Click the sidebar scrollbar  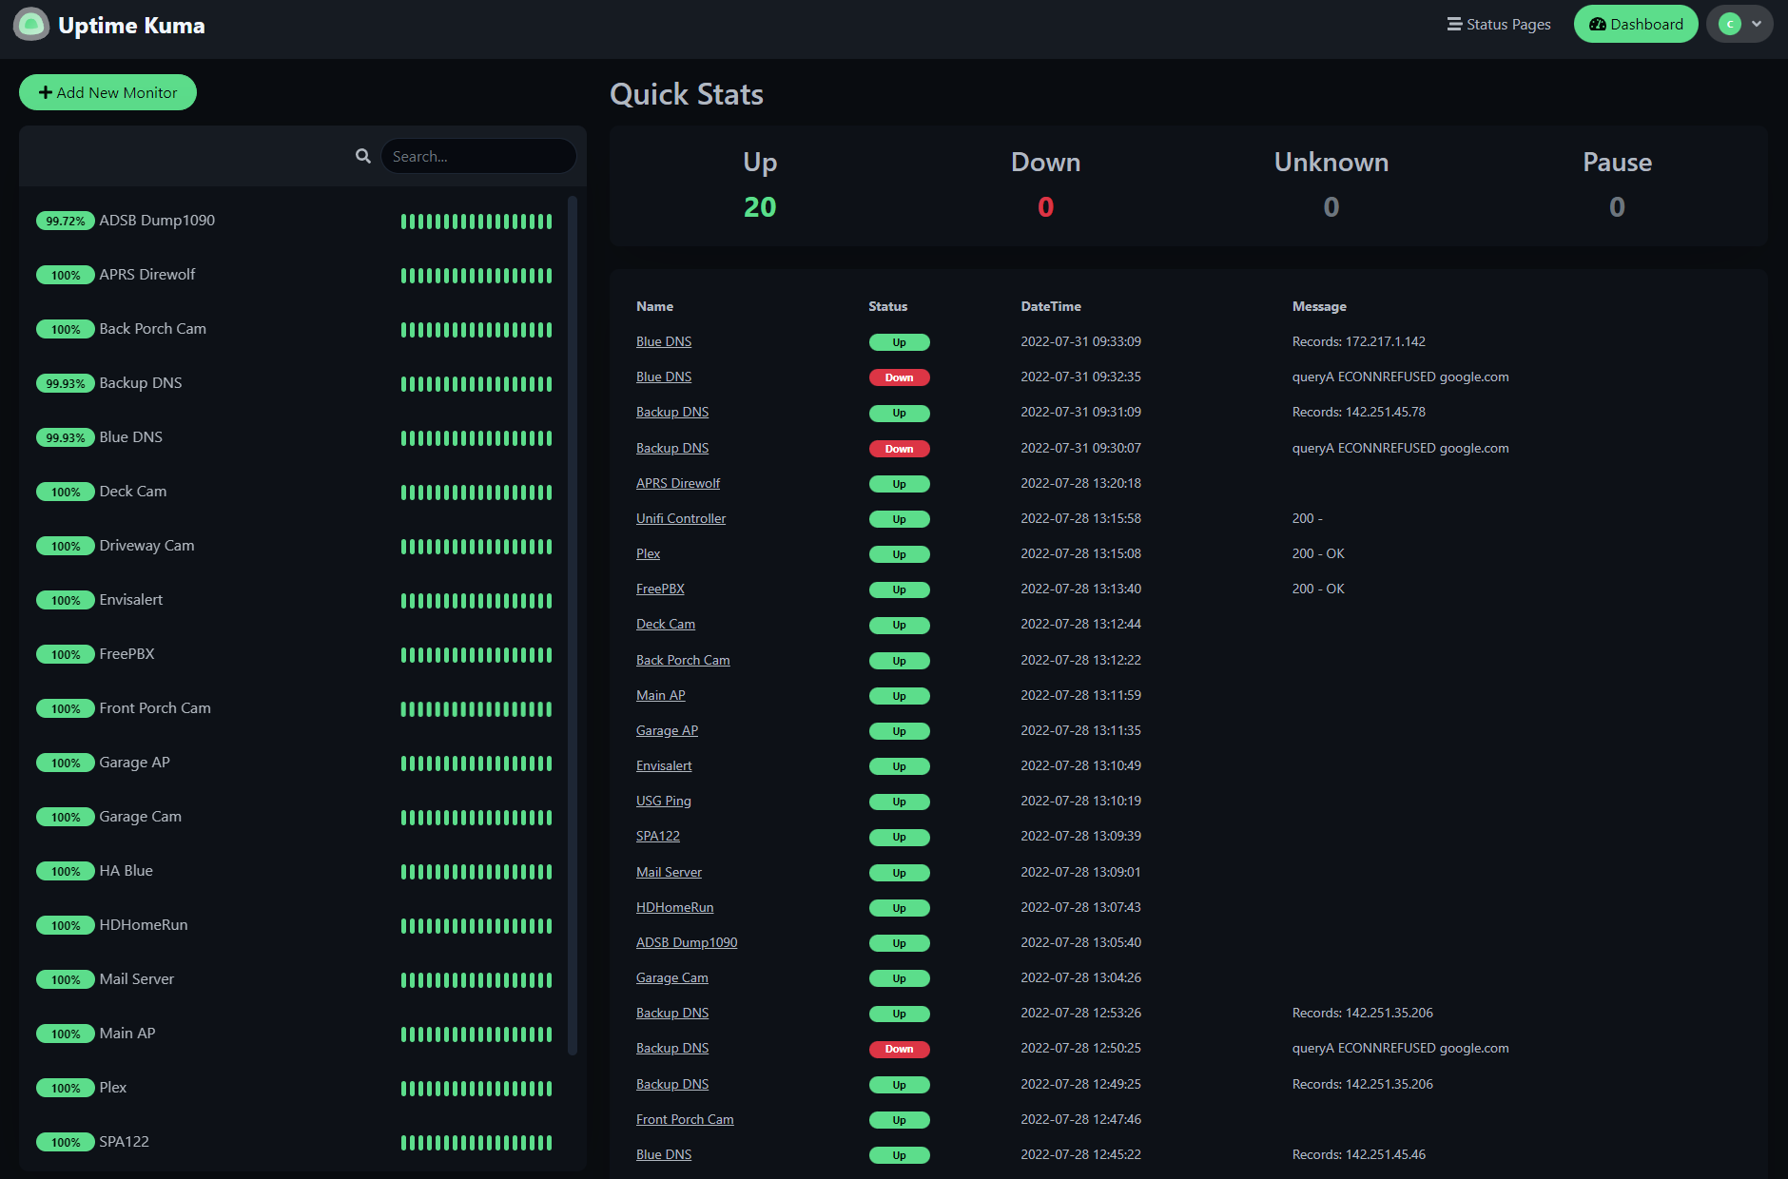click(x=573, y=618)
